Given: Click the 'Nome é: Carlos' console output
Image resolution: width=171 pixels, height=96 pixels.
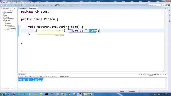Looking at the screenshot, I should pyautogui.click(x=31, y=79).
